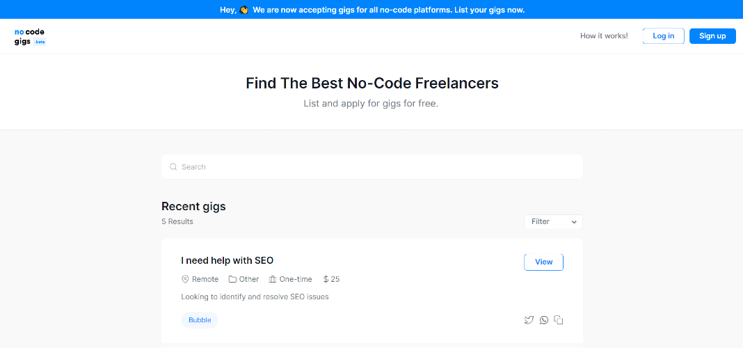Click 'List and apply for gigs for free.'
The width and height of the screenshot is (743, 348).
coord(371,104)
